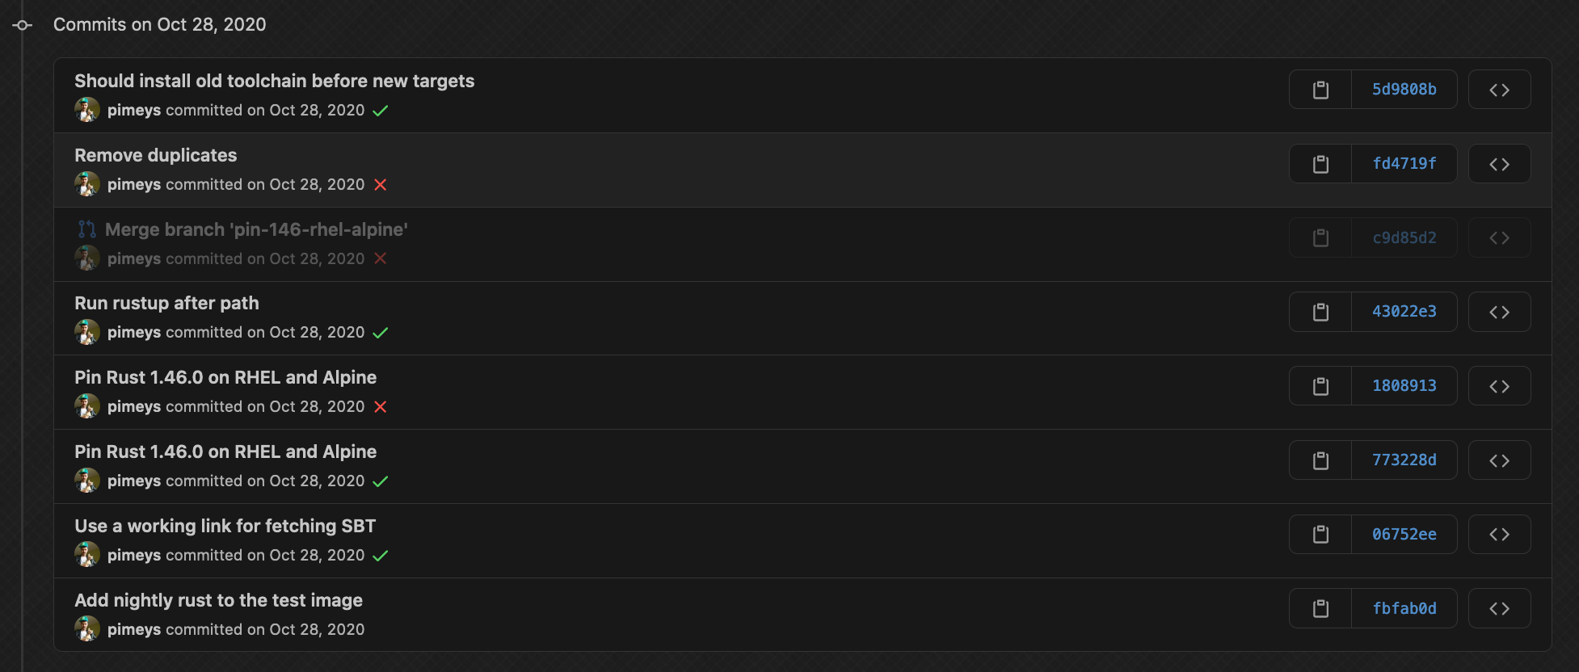The width and height of the screenshot is (1579, 672).
Task: Show passing check status for 5d9808b commit
Action: tap(381, 111)
